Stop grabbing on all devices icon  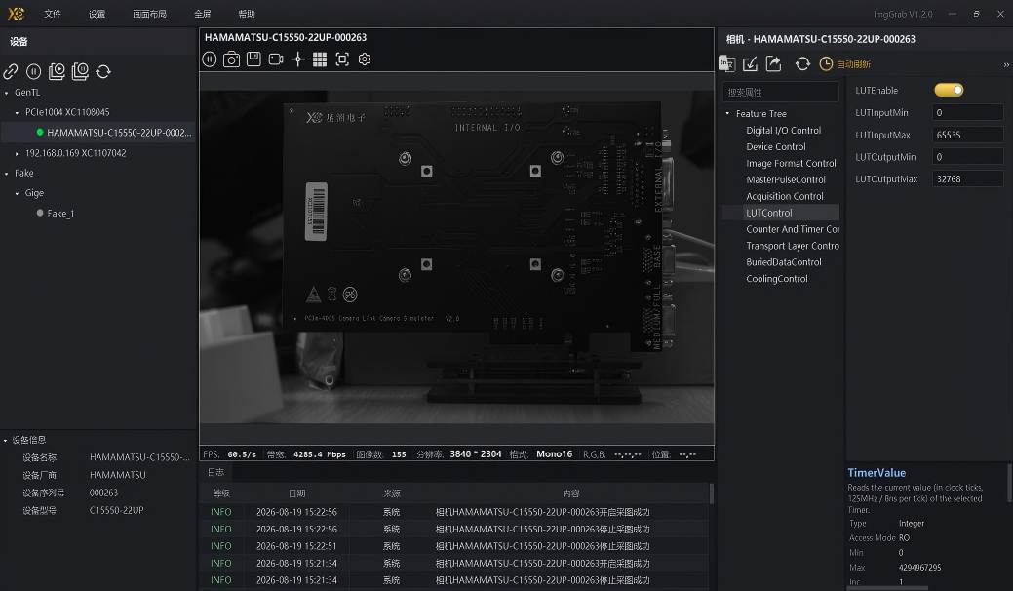(x=80, y=71)
